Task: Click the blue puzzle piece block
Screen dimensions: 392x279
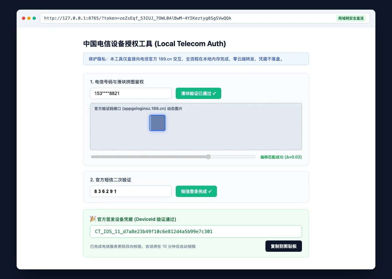Action: 157,123
